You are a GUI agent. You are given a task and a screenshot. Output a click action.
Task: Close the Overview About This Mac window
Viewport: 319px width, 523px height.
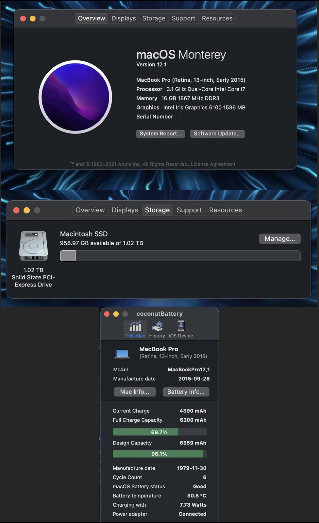point(23,18)
